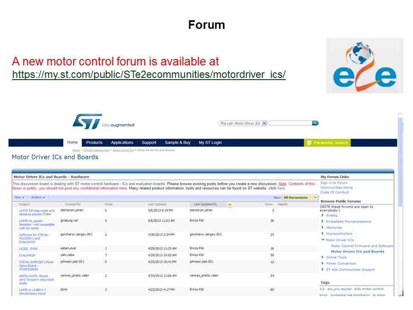
Task: Click the sort arrow in Subject column header
Action: point(24,204)
